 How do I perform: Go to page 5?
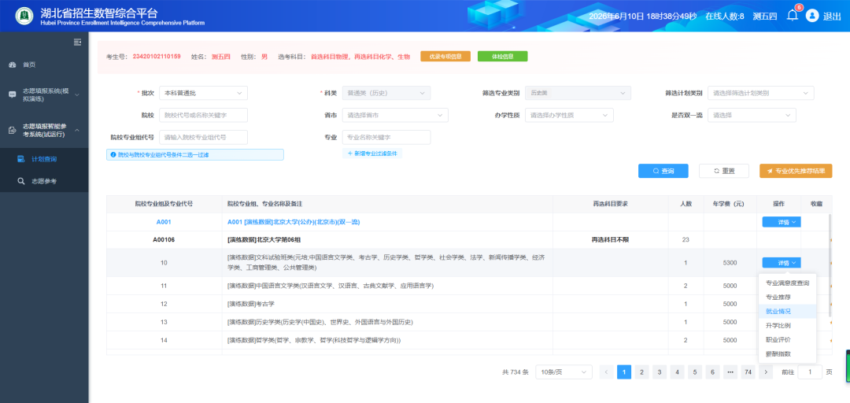[695, 372]
